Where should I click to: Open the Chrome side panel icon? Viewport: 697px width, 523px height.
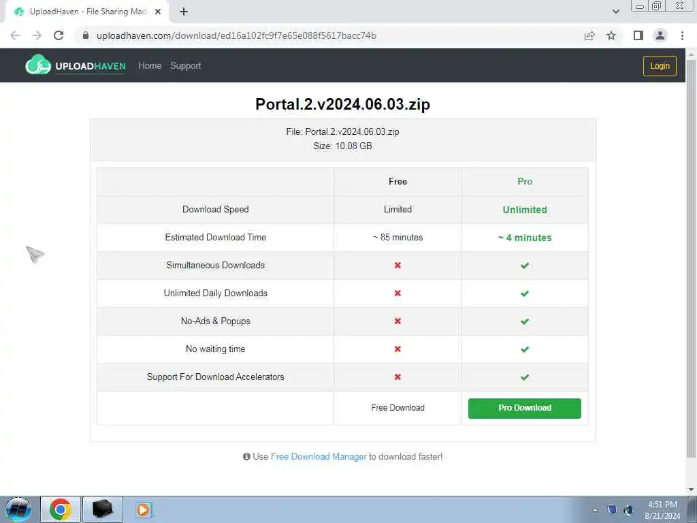tap(638, 35)
